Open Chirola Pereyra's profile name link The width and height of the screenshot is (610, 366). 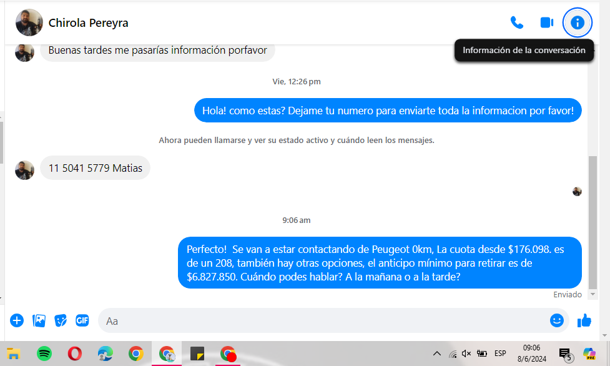(88, 23)
